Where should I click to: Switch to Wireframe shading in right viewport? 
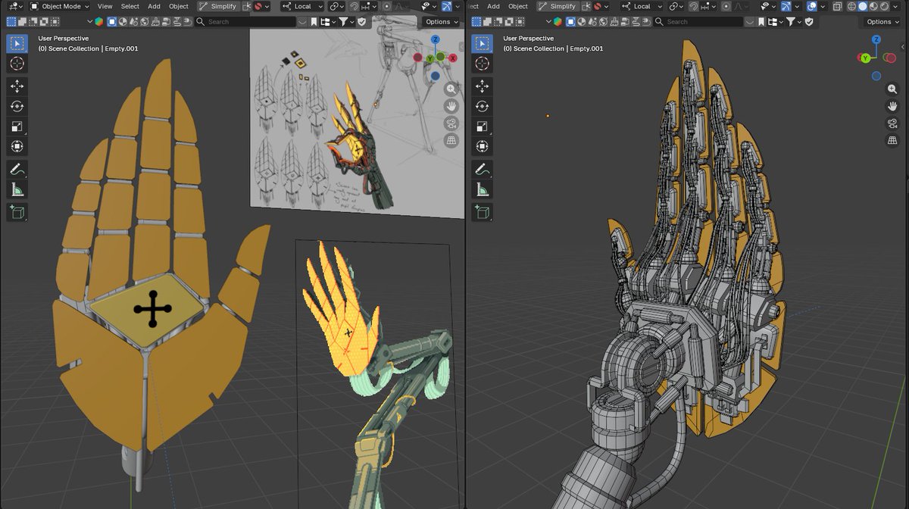(851, 6)
